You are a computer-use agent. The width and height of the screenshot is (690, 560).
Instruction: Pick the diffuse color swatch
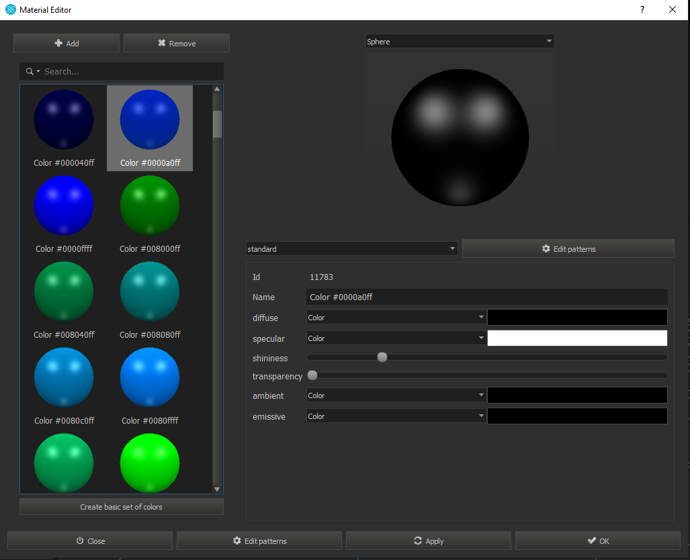[x=577, y=318]
